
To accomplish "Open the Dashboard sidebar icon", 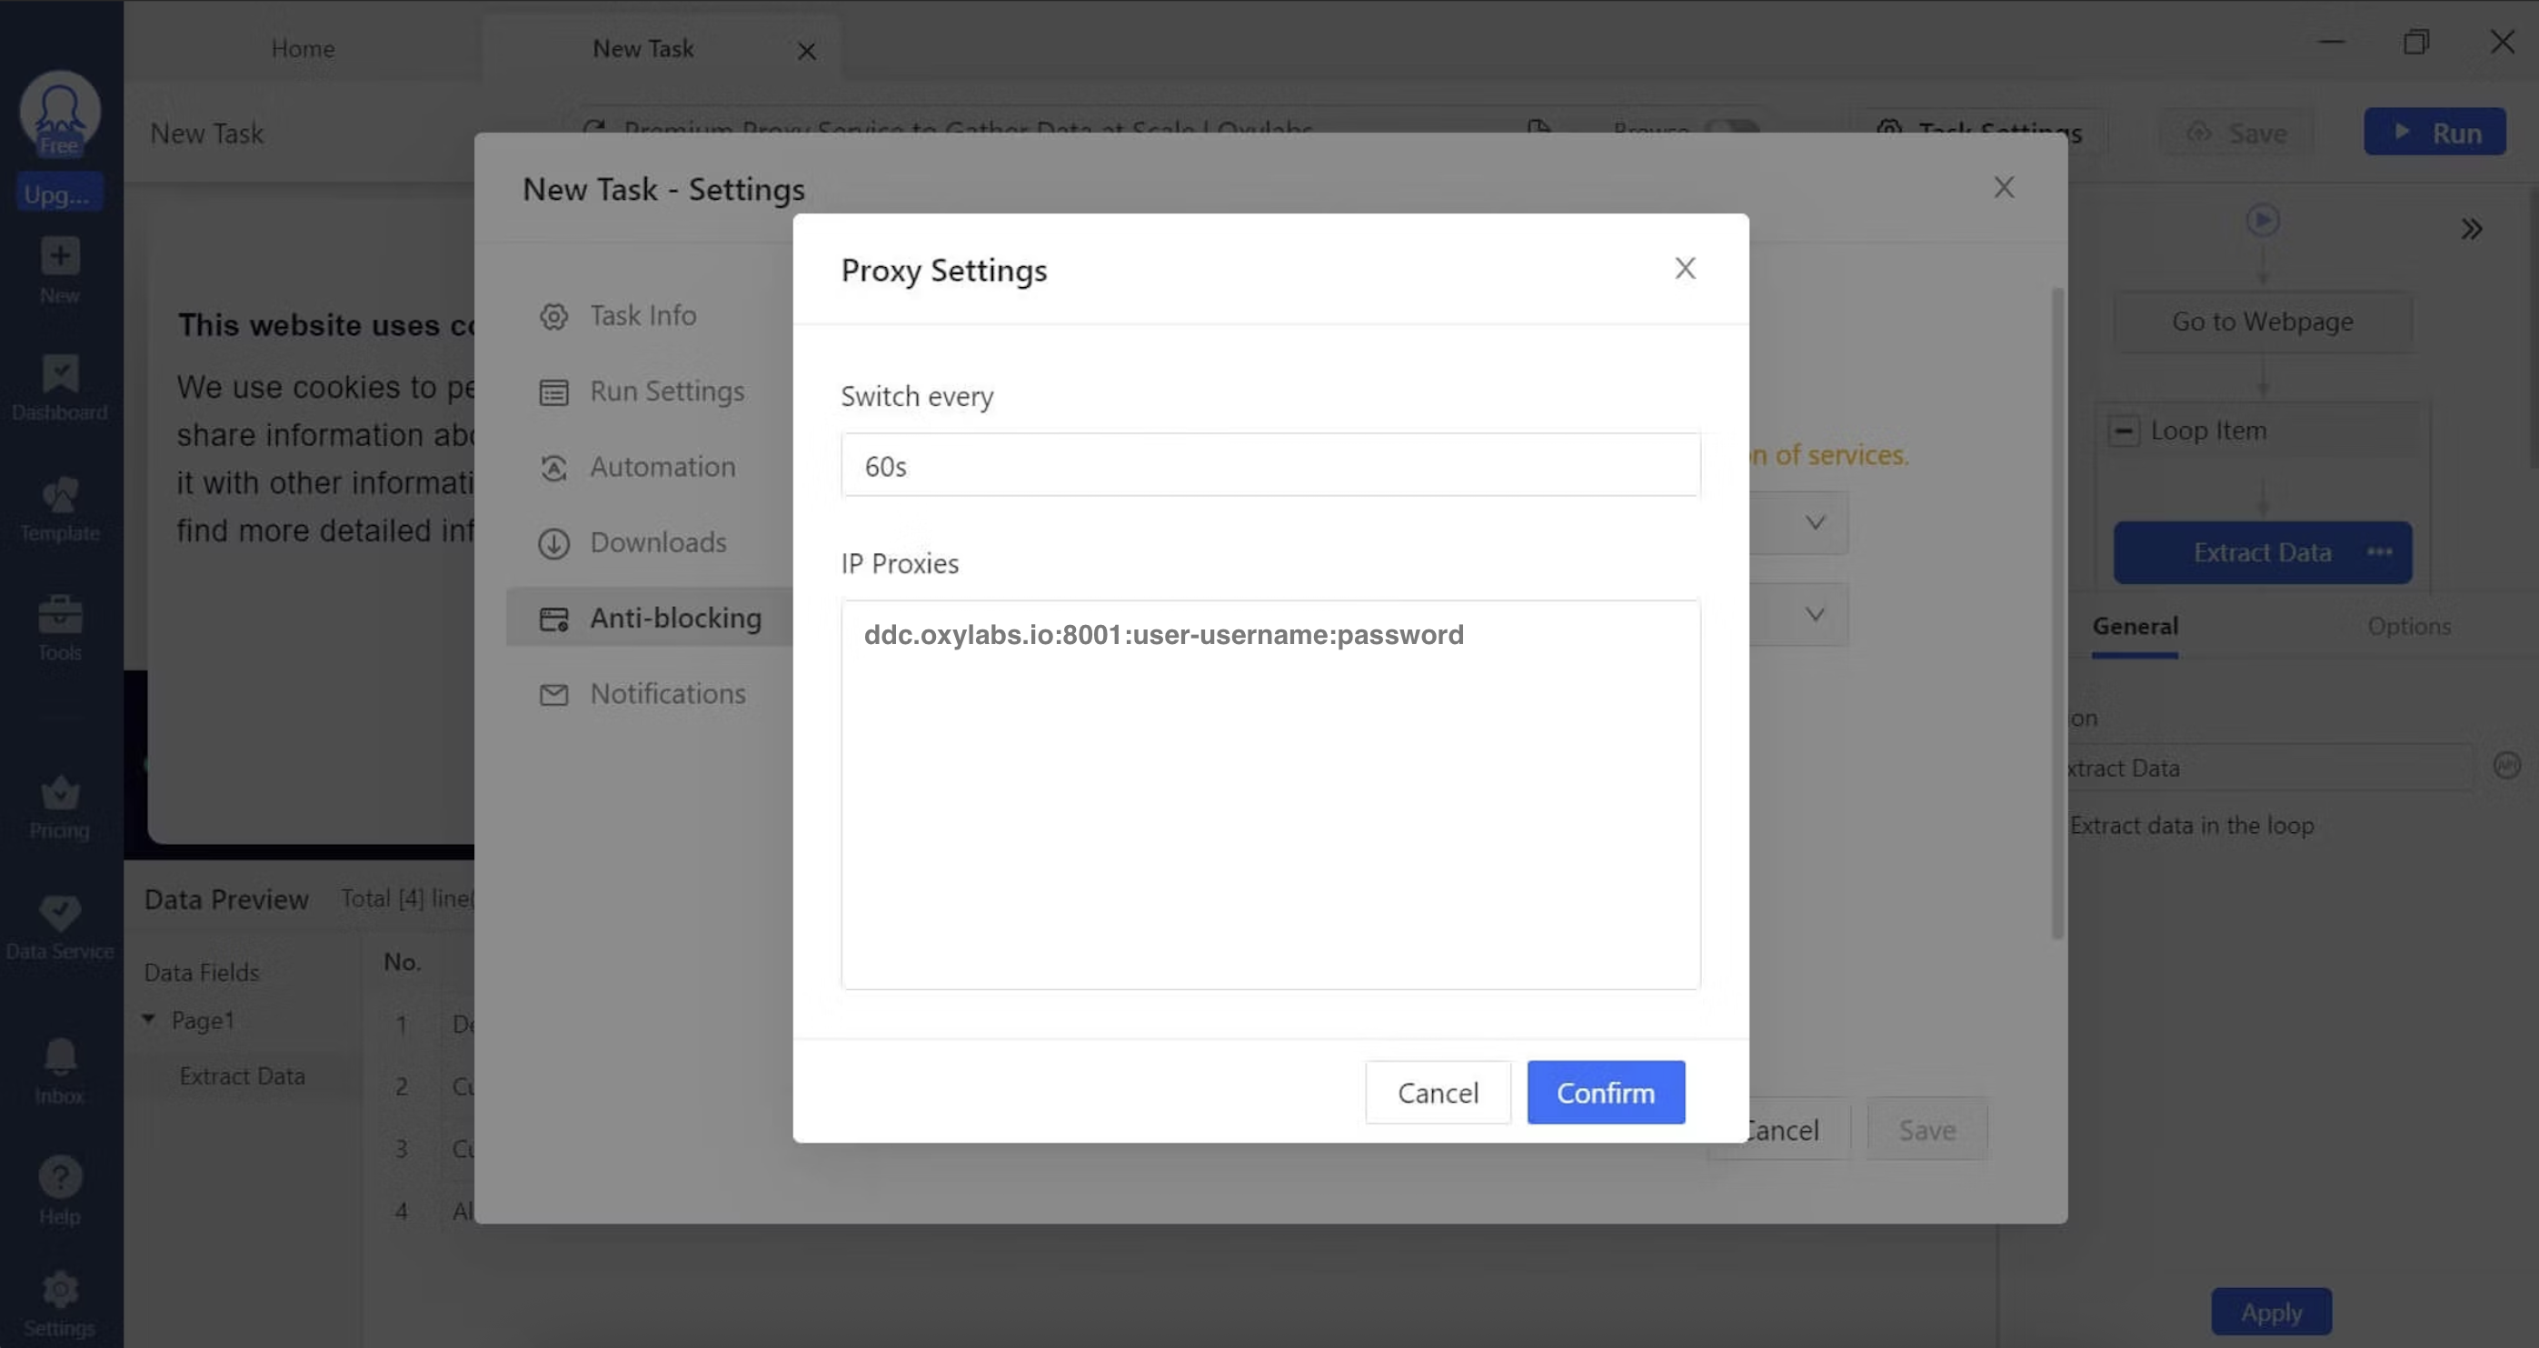I will [x=60, y=375].
